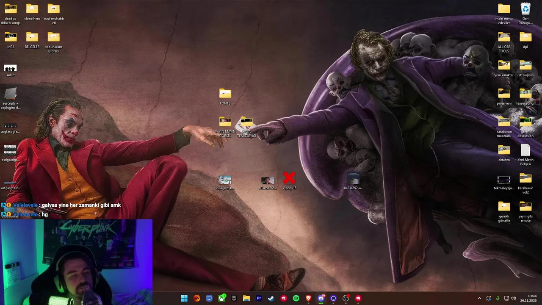Viewport: 542px width, 305px height.
Task: Select the 'Yeni Metin Belgesi' text file
Action: coord(525,155)
